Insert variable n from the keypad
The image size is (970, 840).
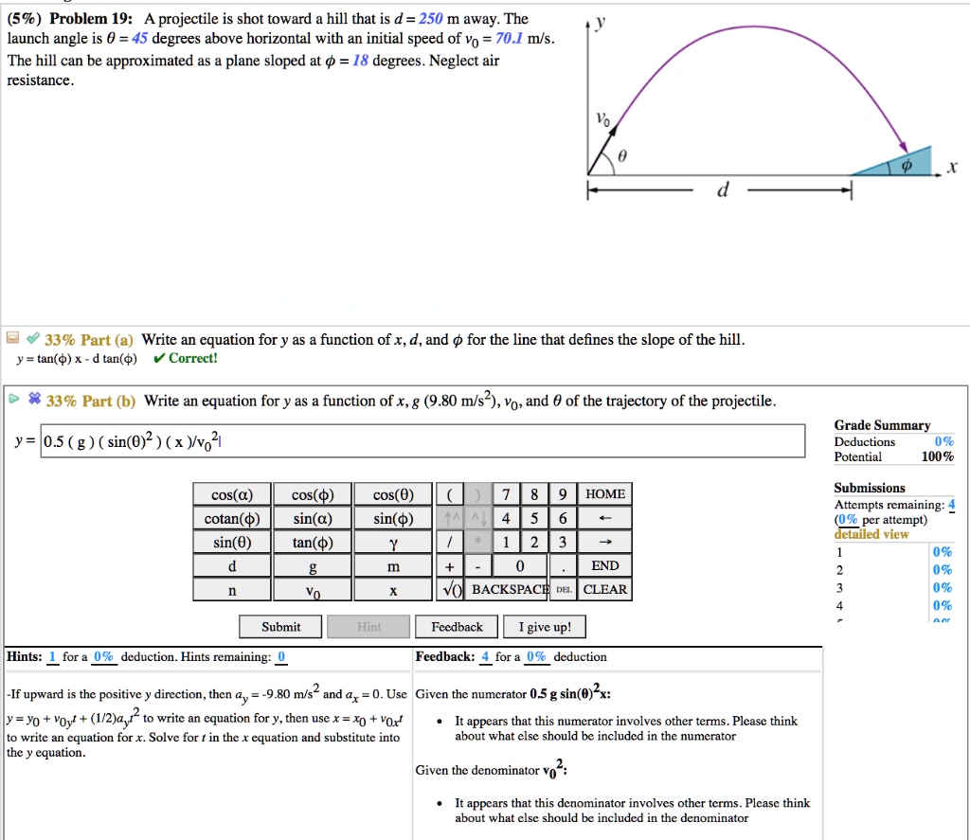(232, 590)
